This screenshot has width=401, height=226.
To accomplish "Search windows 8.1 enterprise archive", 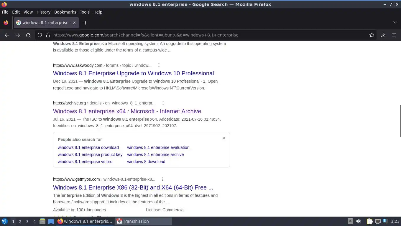I will click(x=155, y=154).
